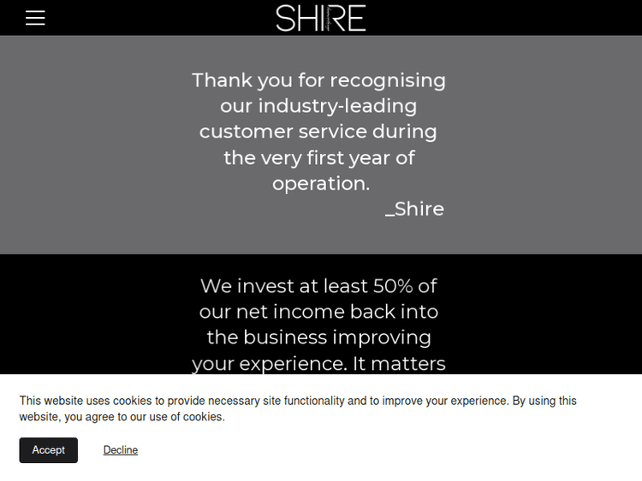Click the "your experience. It matters" line
This screenshot has width=642, height=481.
coord(318,363)
